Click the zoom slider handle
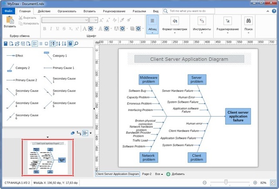This screenshot has height=189, width=279. (225, 182)
